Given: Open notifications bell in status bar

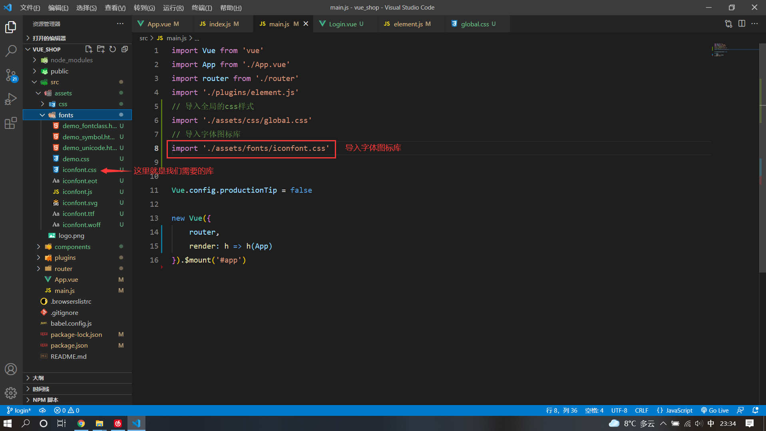Looking at the screenshot, I should pyautogui.click(x=755, y=410).
